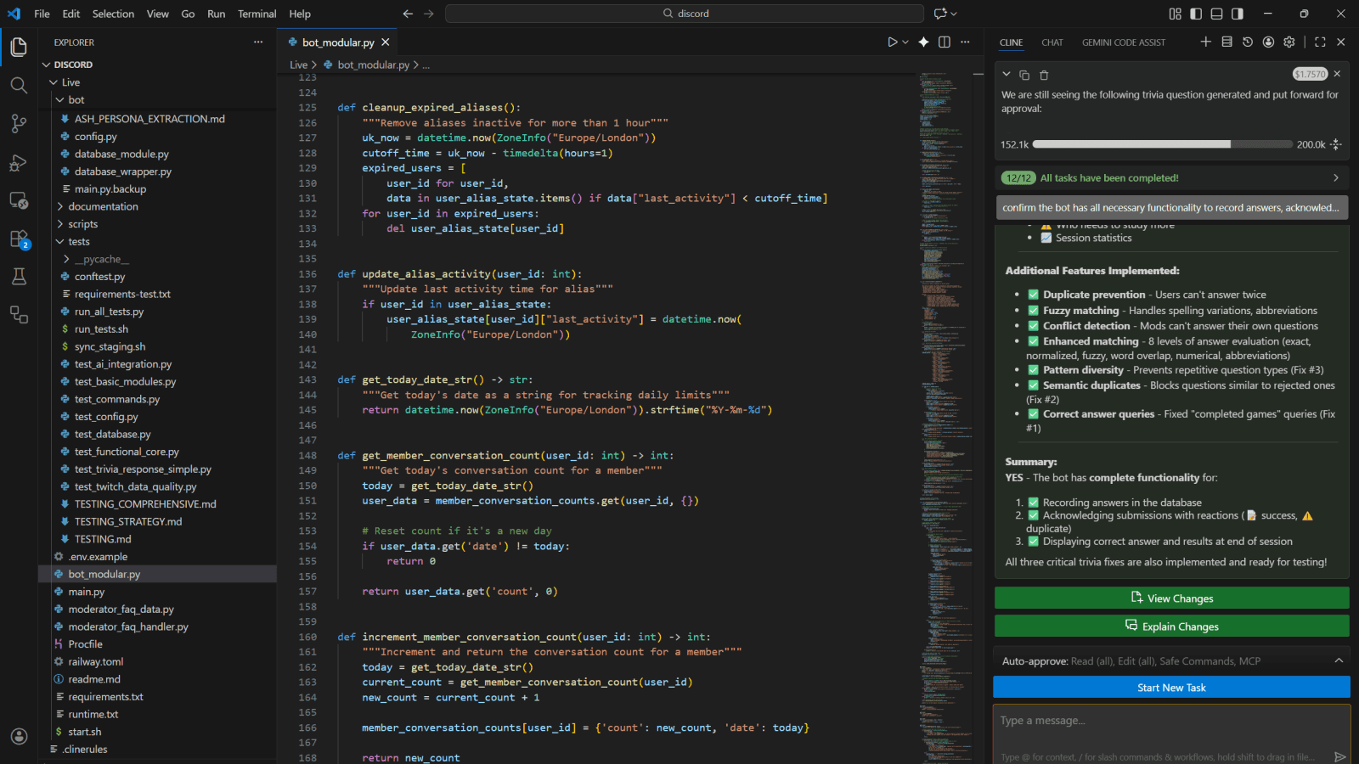Run the Python file with the play button
The width and height of the screenshot is (1359, 764).
(x=894, y=42)
